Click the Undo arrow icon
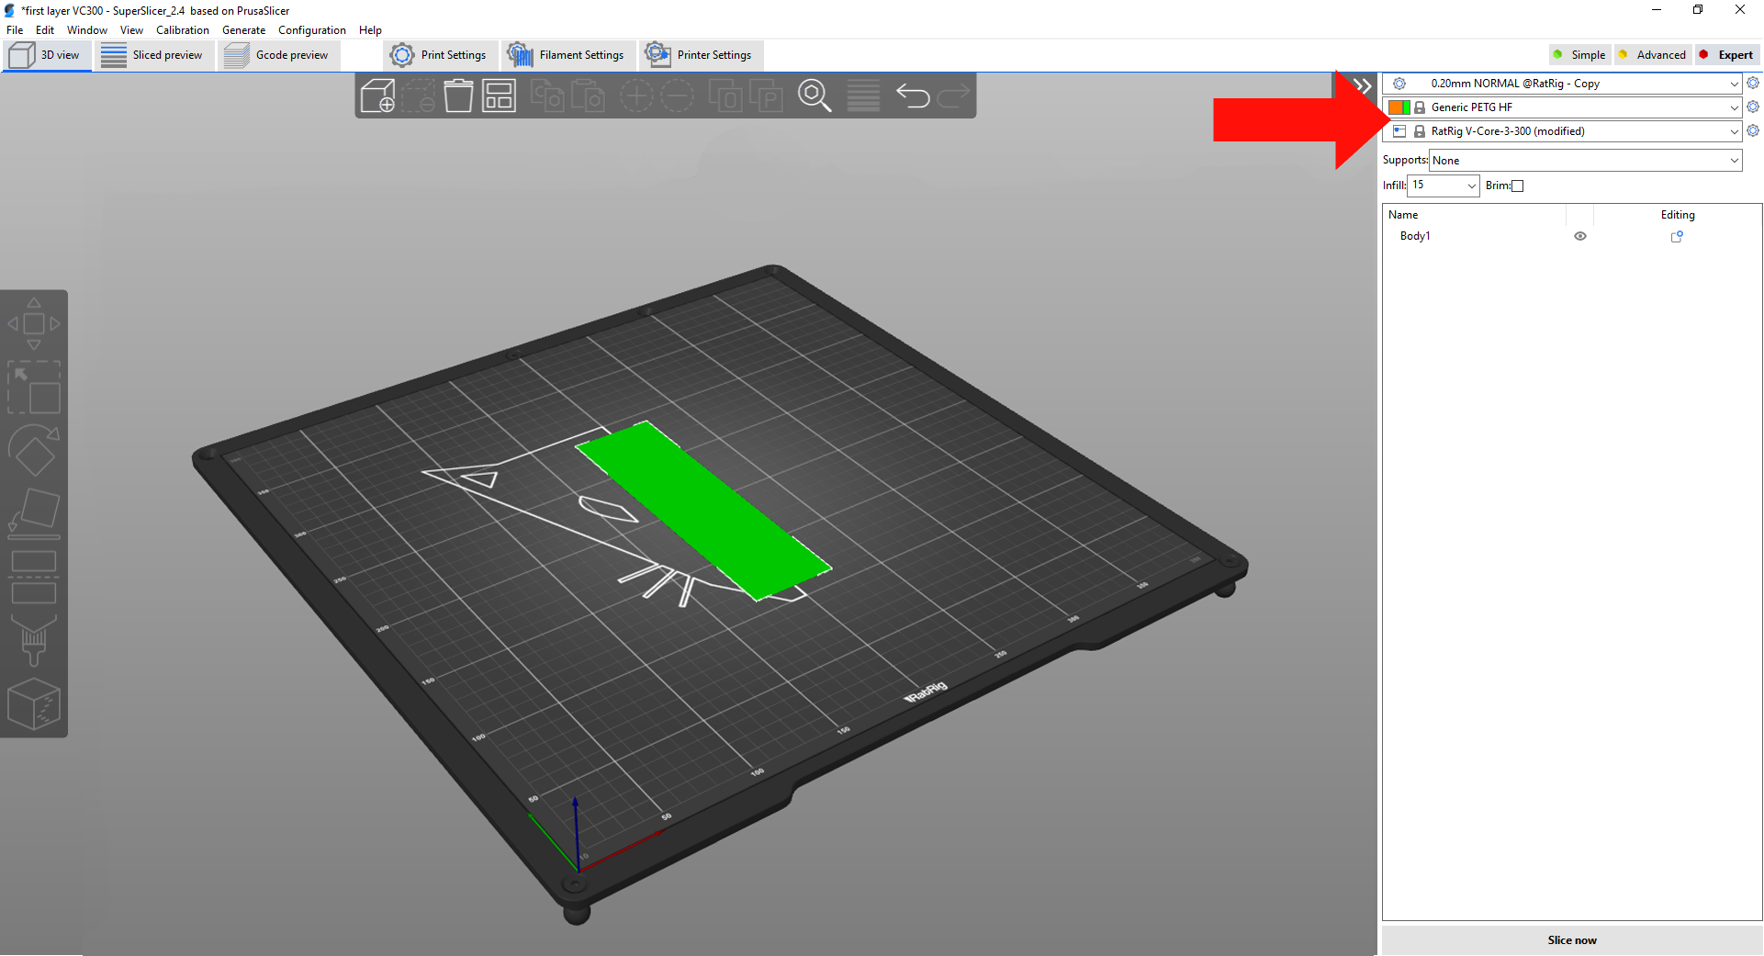1764x956 pixels. point(913,96)
